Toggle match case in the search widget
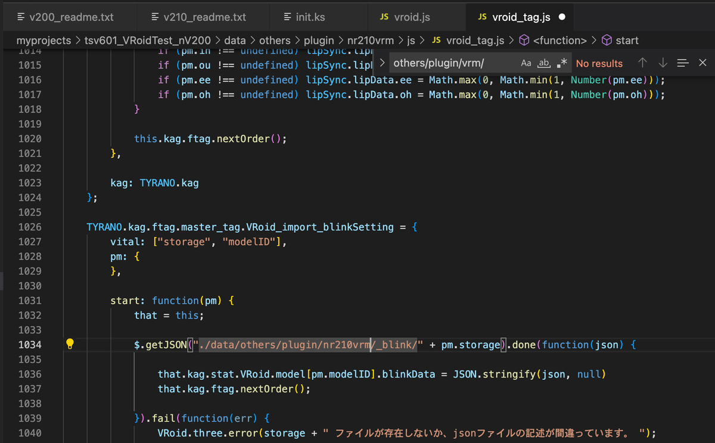The width and height of the screenshot is (715, 443). coord(526,63)
